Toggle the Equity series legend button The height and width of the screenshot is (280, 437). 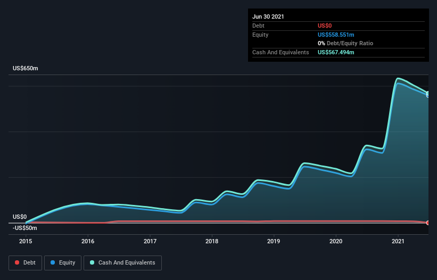pos(63,263)
